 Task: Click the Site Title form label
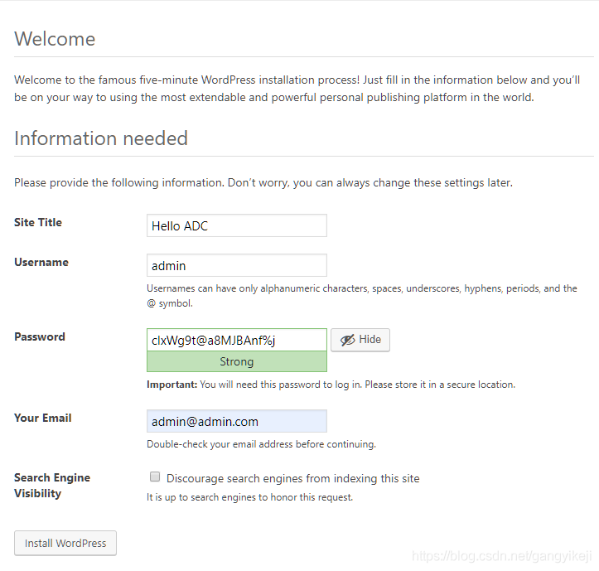(38, 222)
